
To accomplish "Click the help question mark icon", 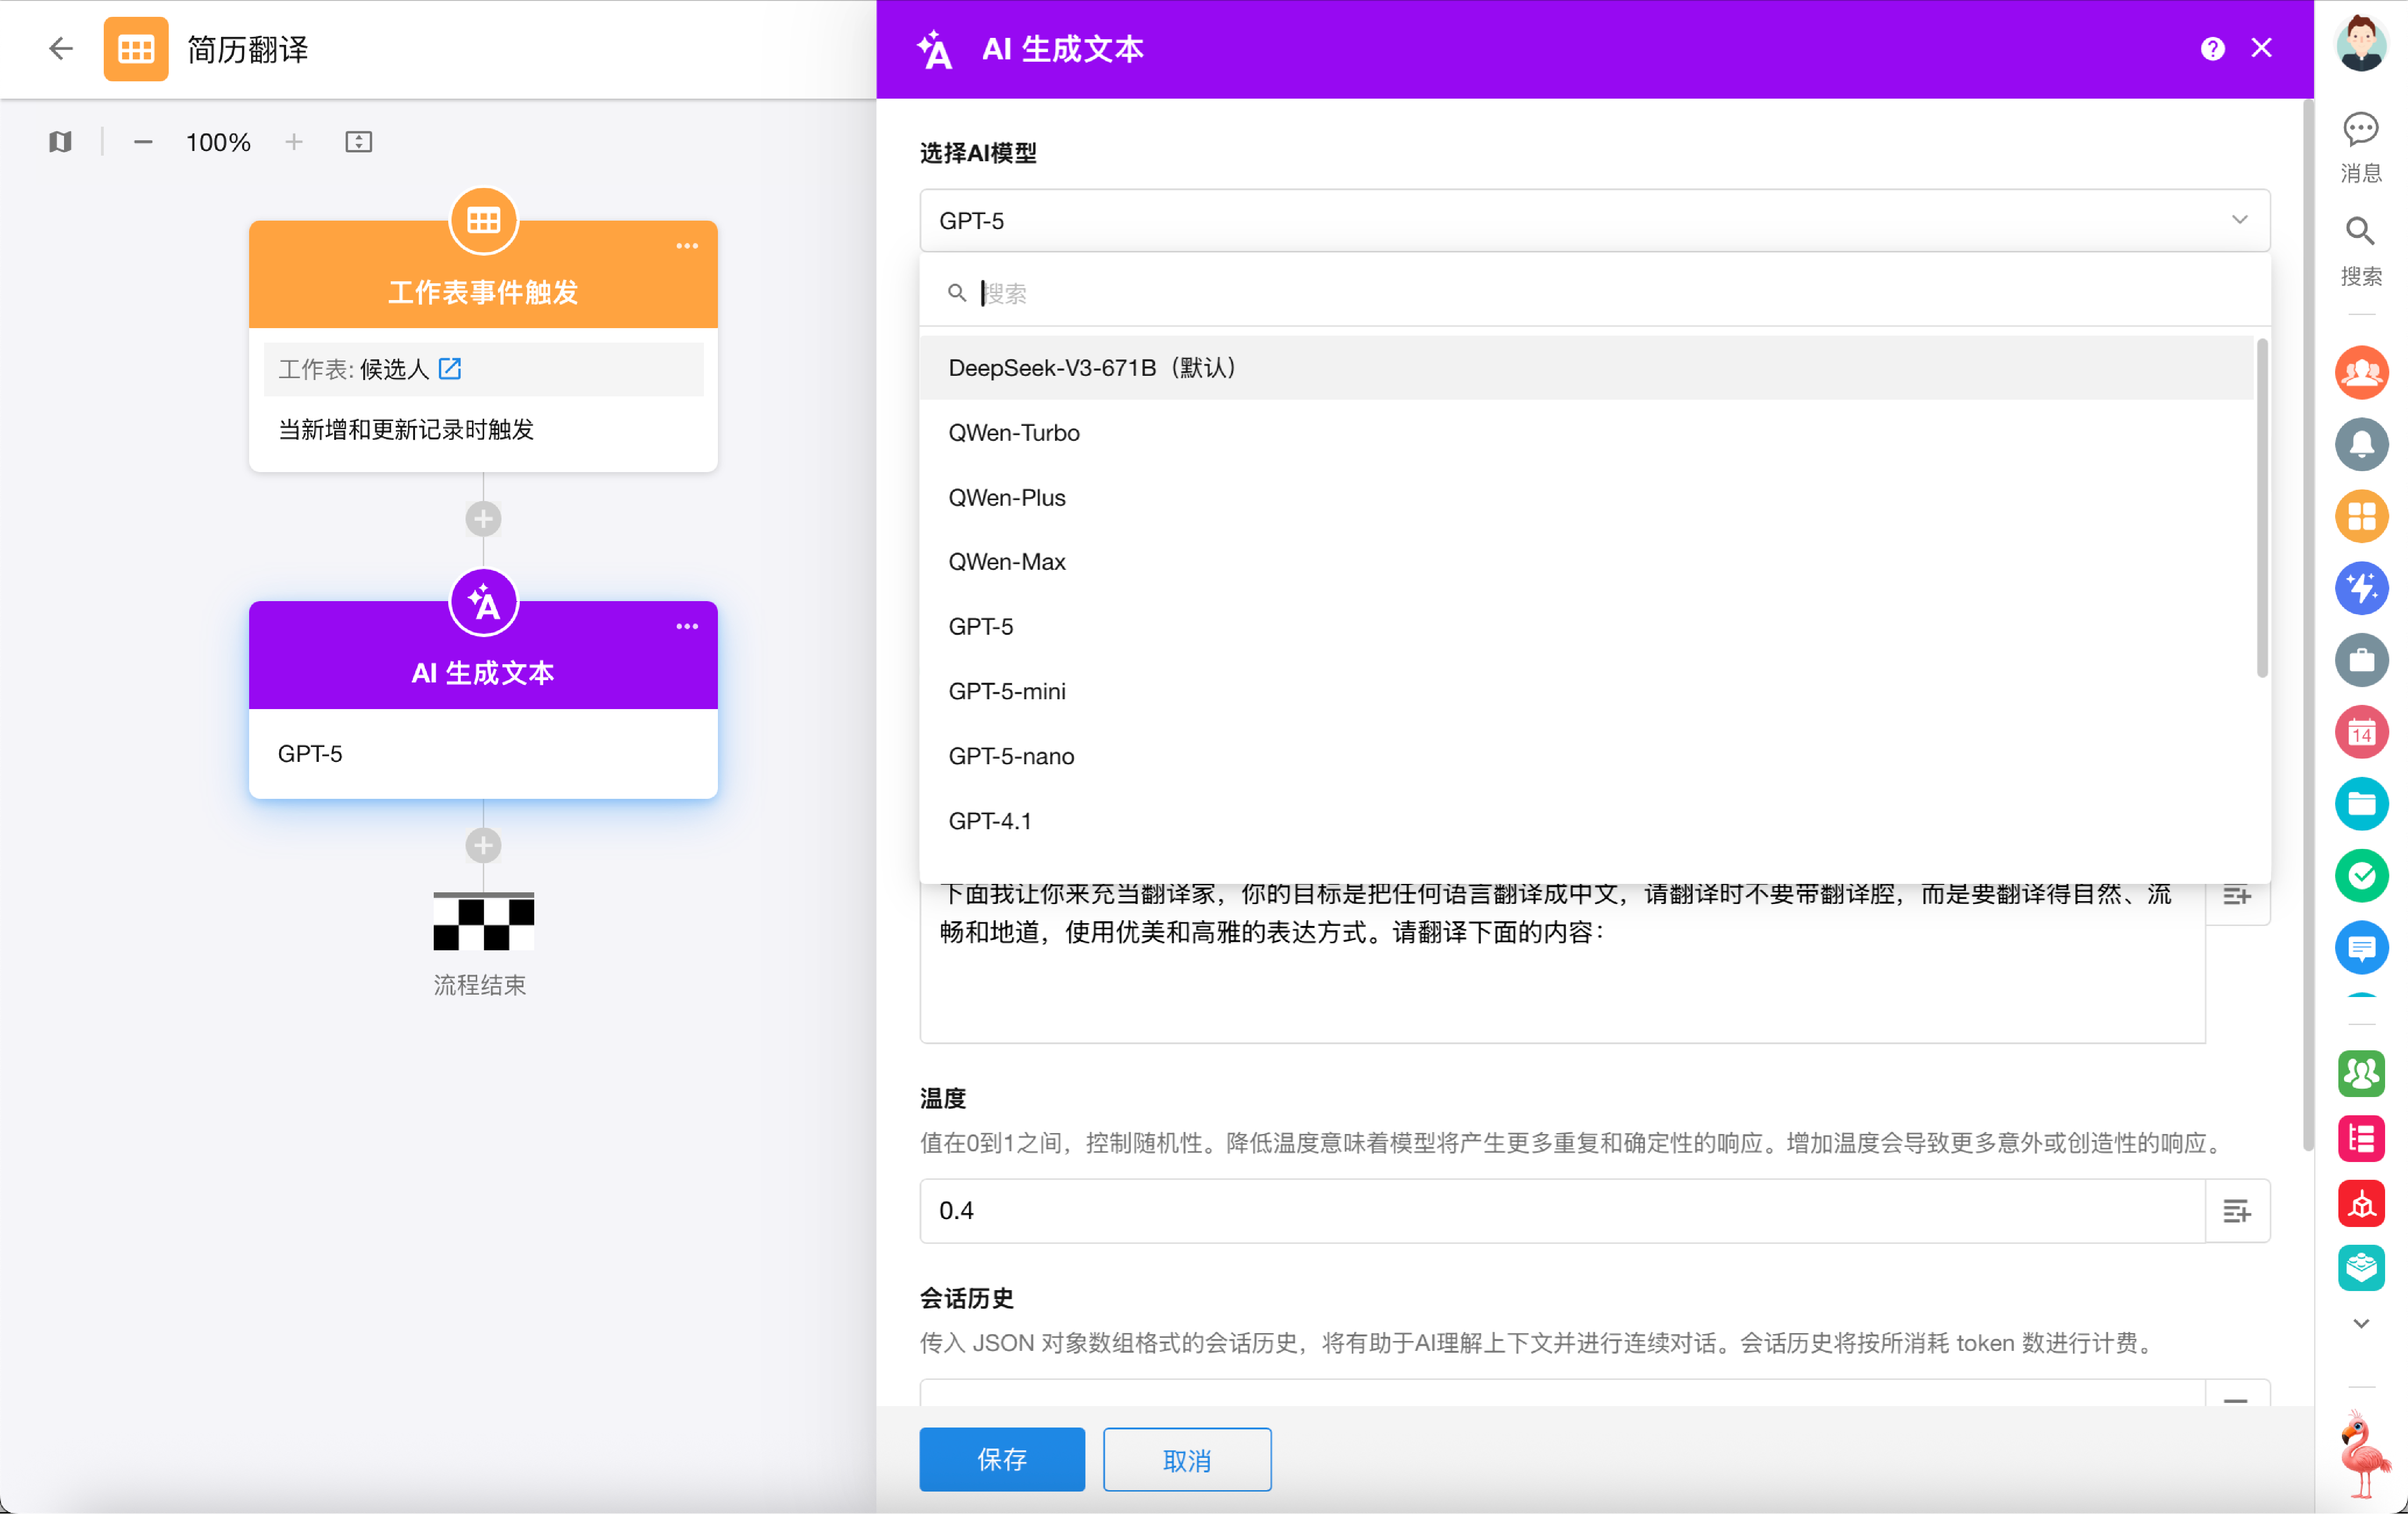I will pyautogui.click(x=2212, y=48).
